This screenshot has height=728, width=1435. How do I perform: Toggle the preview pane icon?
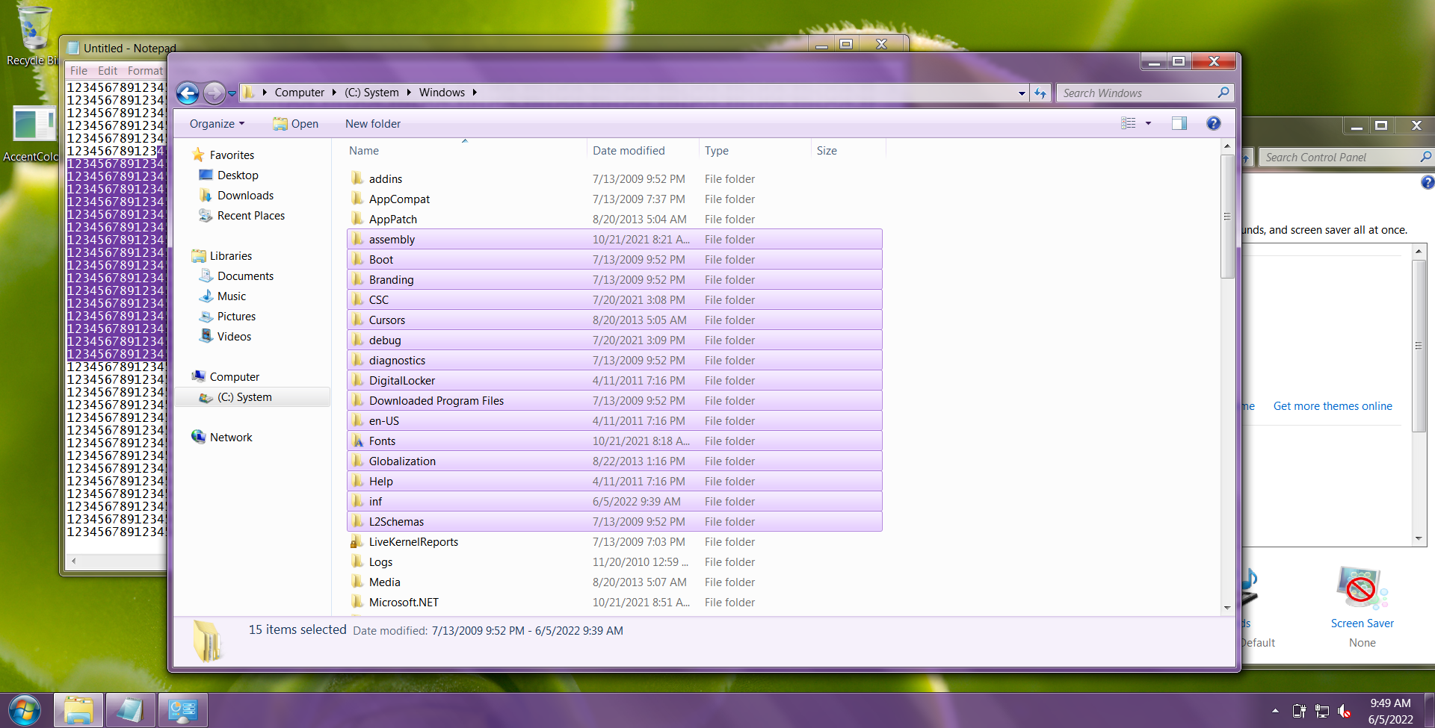(x=1179, y=123)
